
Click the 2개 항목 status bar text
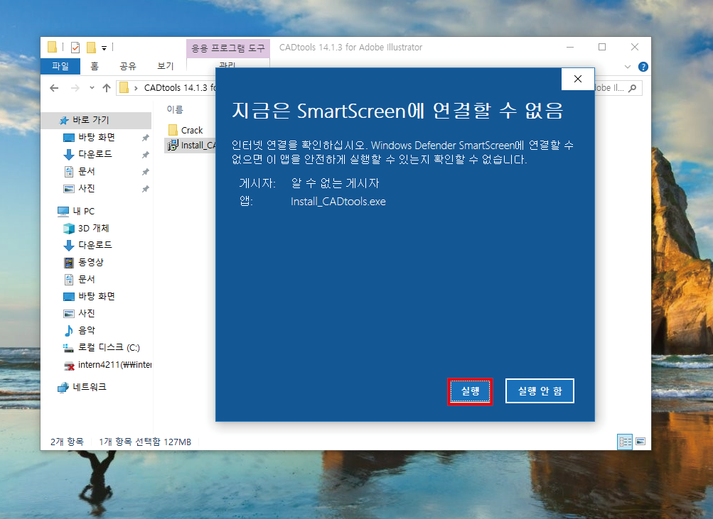click(x=67, y=442)
